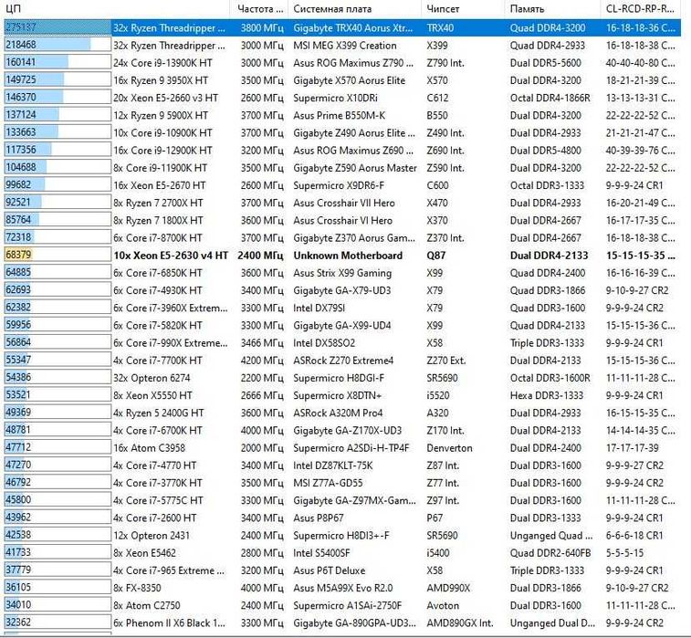
Task: Click Dual DDR5-5600 memory cell
Action: click(x=546, y=63)
